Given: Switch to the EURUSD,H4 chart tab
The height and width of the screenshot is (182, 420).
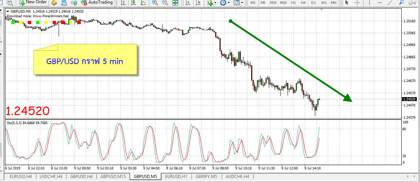Looking at the screenshot, I should pyautogui.click(x=21, y=176).
